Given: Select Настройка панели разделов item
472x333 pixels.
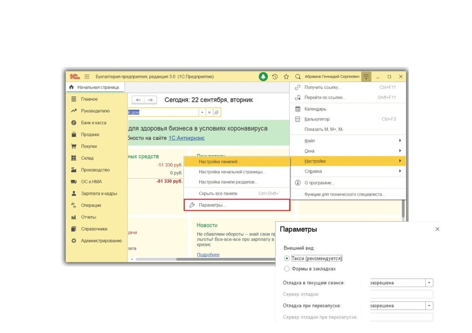Looking at the screenshot, I should click(x=237, y=182).
